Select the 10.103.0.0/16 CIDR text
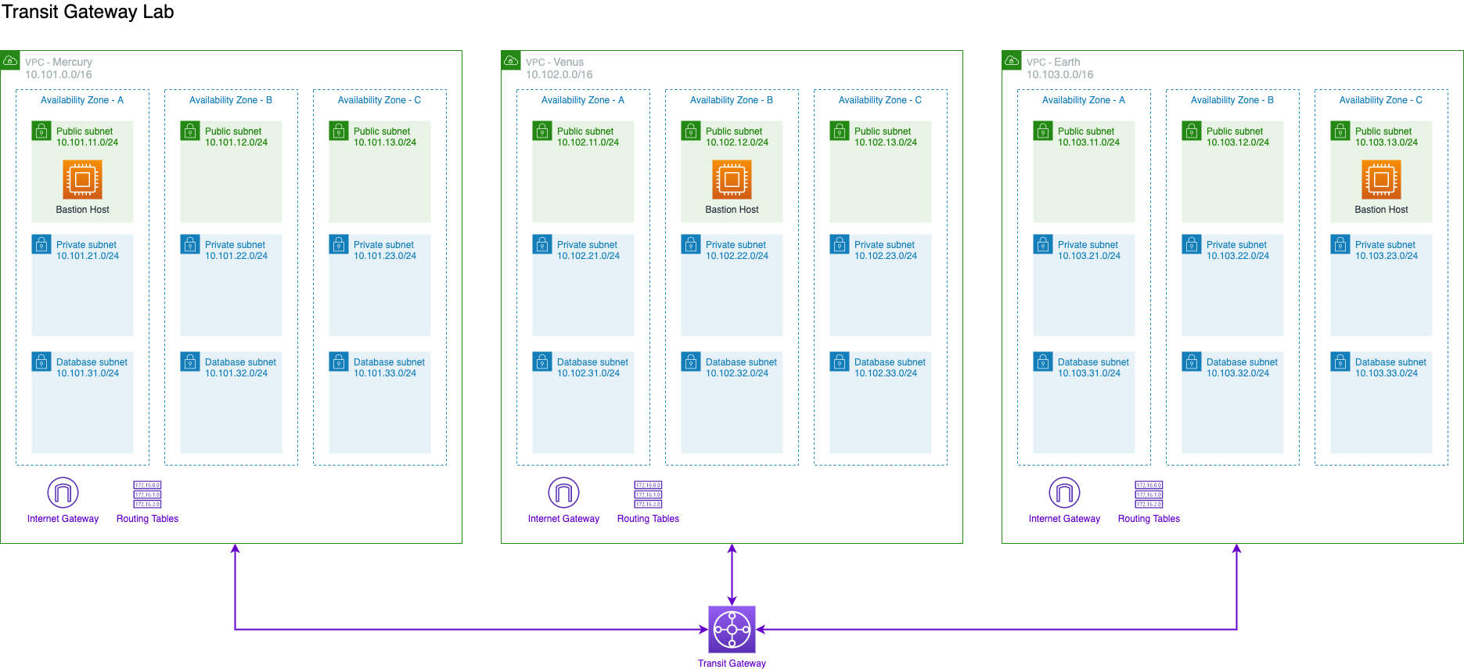The width and height of the screenshot is (1464, 669). (1060, 74)
